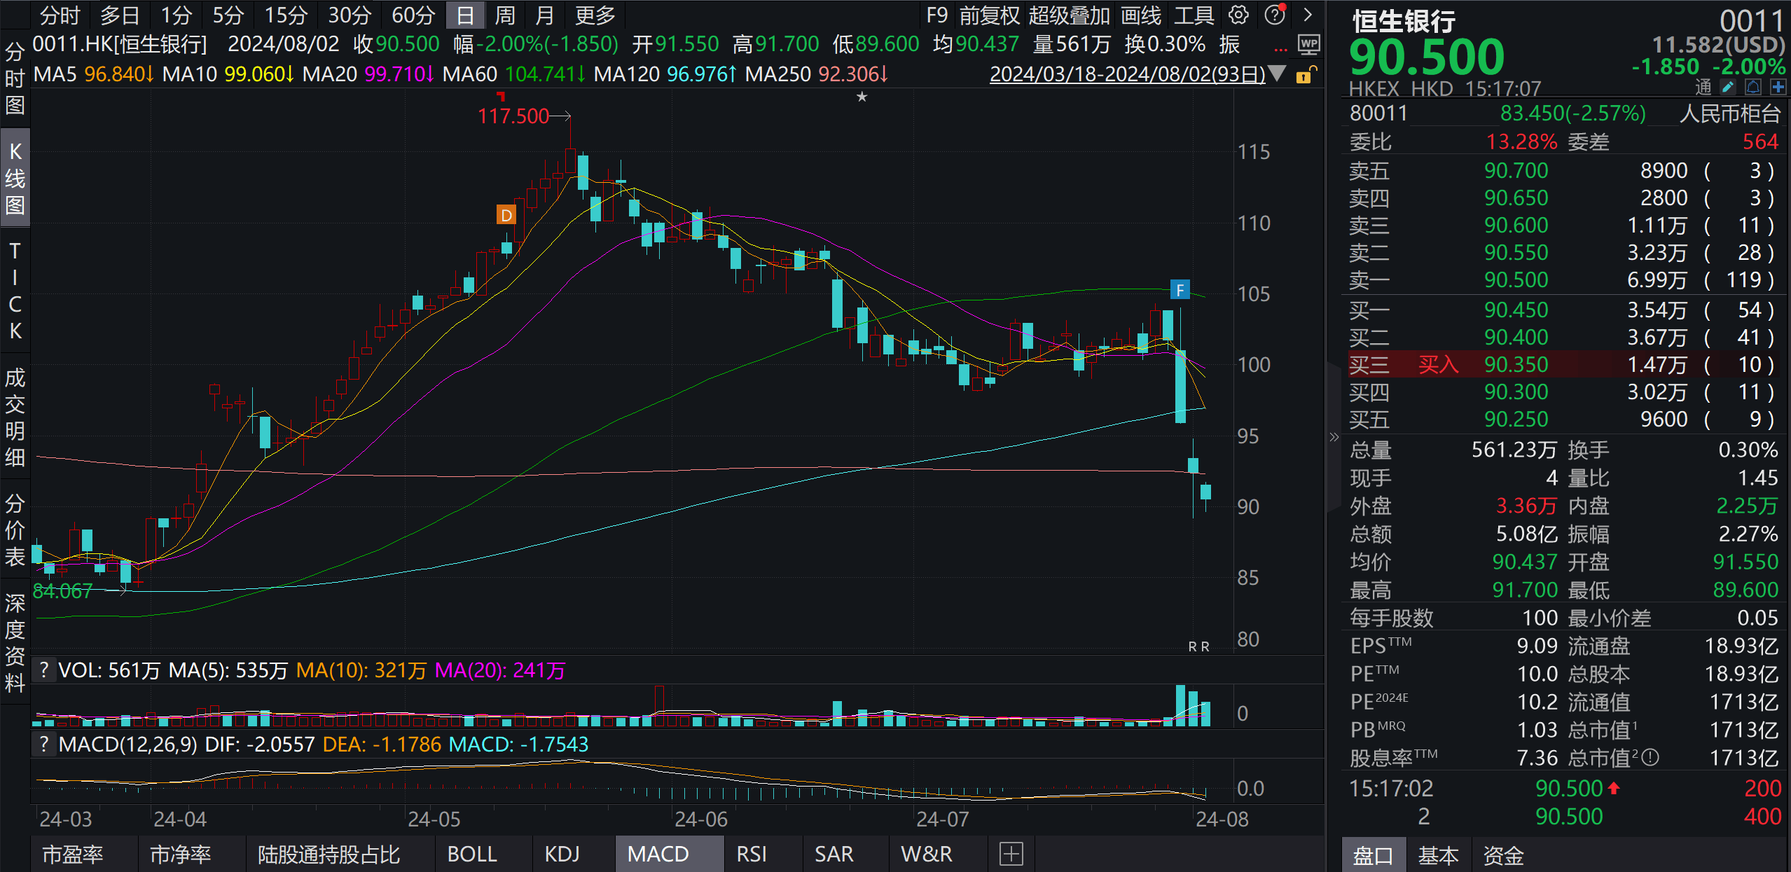Switch indicator to SAR

click(x=834, y=854)
